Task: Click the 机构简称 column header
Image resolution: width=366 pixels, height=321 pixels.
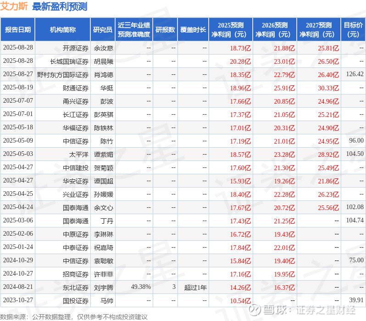Action: tap(62, 30)
